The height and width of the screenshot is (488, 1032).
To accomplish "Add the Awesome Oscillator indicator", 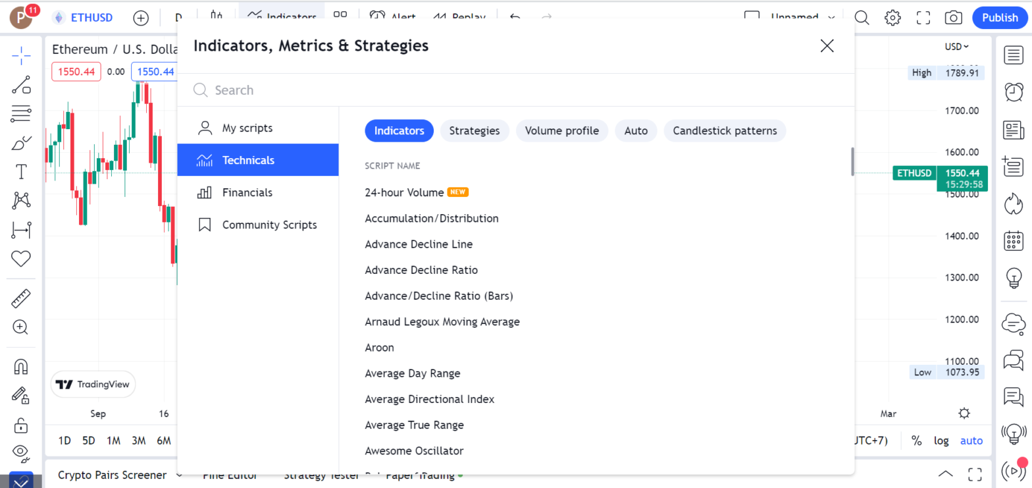I will [x=414, y=450].
